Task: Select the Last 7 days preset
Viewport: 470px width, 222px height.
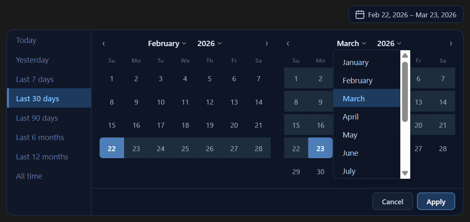Action: pos(35,79)
